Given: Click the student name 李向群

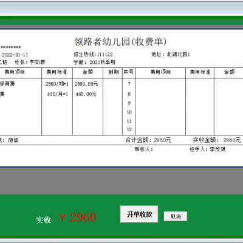Looking at the screenshot, I should click(x=37, y=62).
